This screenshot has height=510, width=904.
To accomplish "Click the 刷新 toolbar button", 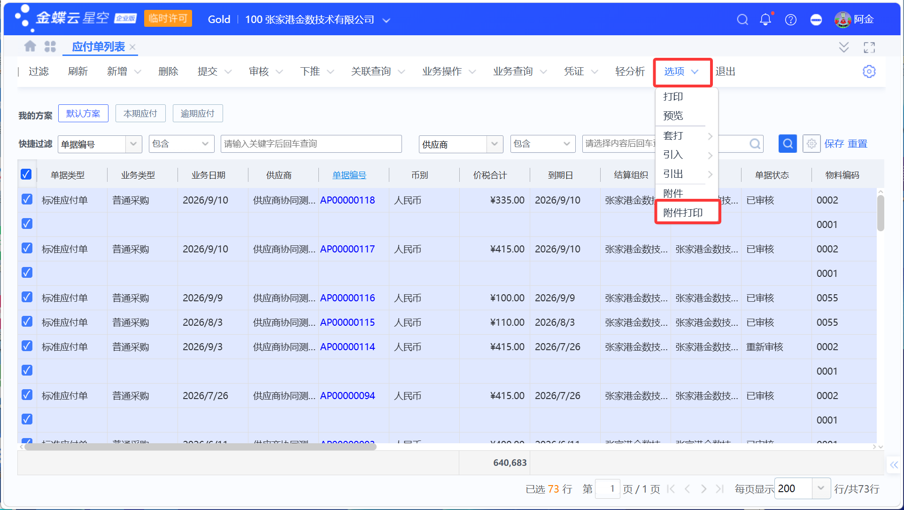I will [x=78, y=71].
